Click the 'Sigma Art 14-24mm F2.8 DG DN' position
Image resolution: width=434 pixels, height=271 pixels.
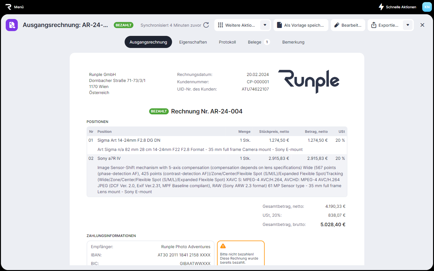tap(129, 140)
